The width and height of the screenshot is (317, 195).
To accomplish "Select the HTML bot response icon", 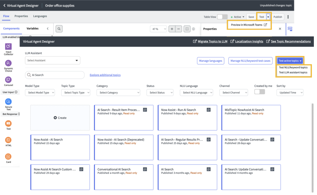I will [x=8, y=140].
